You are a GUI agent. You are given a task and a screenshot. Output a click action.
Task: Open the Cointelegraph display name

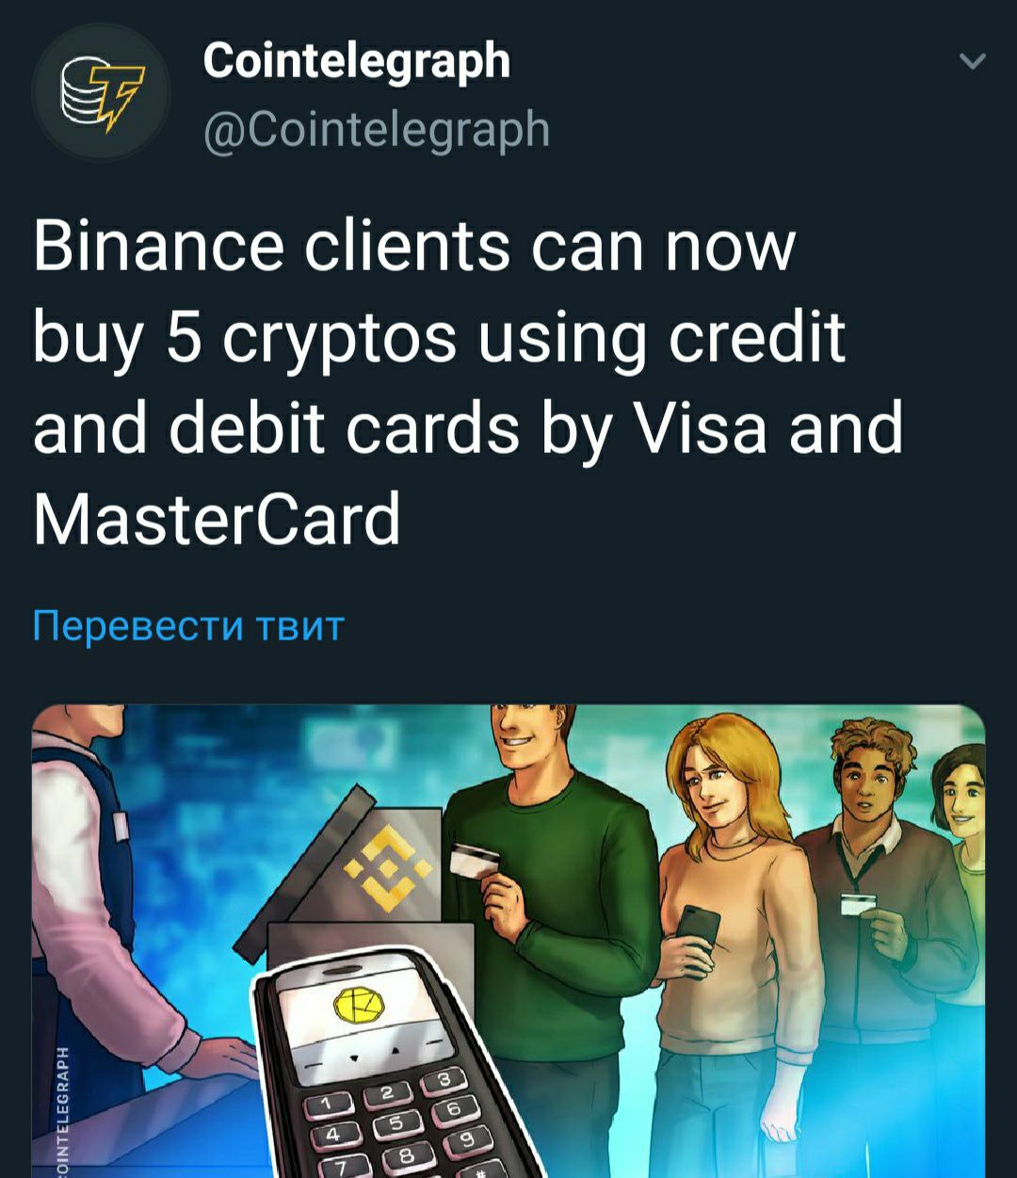click(x=356, y=62)
